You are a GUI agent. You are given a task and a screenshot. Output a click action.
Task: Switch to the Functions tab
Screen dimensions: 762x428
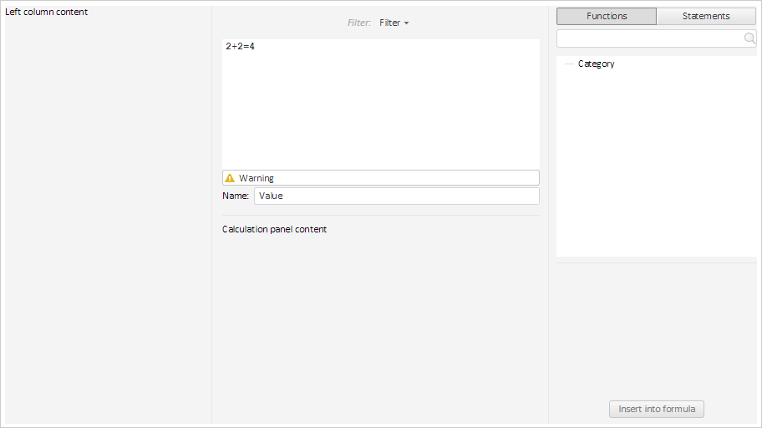[x=607, y=16]
